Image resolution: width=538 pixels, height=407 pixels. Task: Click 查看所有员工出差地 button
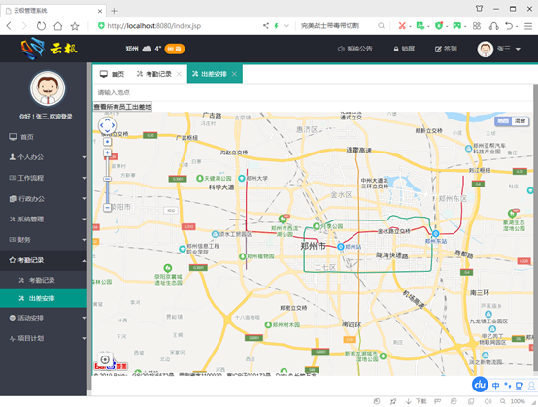tap(122, 107)
